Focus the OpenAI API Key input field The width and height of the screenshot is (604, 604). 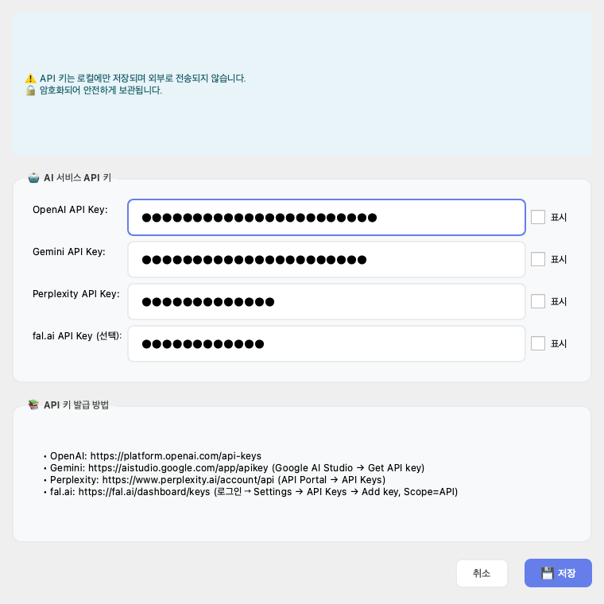coord(326,217)
